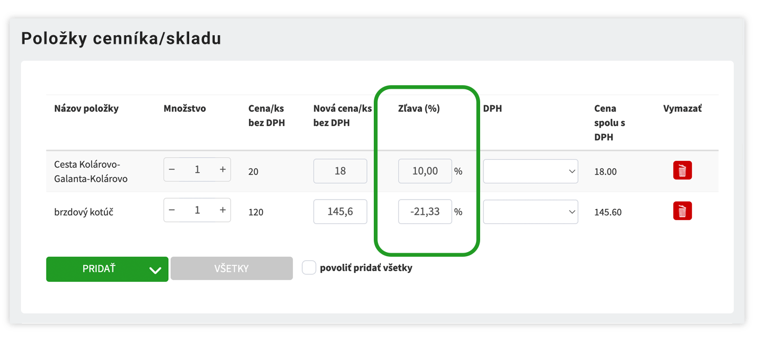This screenshot has height=344, width=767.
Task: Decrease quantity for brzdový kotúč with minus
Action: (172, 210)
